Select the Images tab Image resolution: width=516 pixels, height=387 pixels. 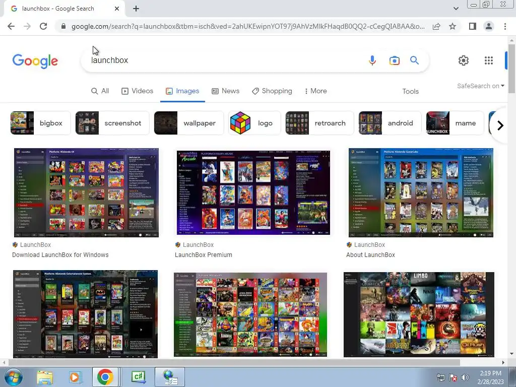182,91
